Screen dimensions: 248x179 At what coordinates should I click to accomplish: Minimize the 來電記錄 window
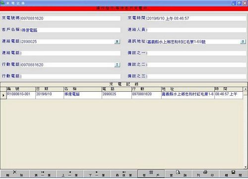[x=234, y=3]
